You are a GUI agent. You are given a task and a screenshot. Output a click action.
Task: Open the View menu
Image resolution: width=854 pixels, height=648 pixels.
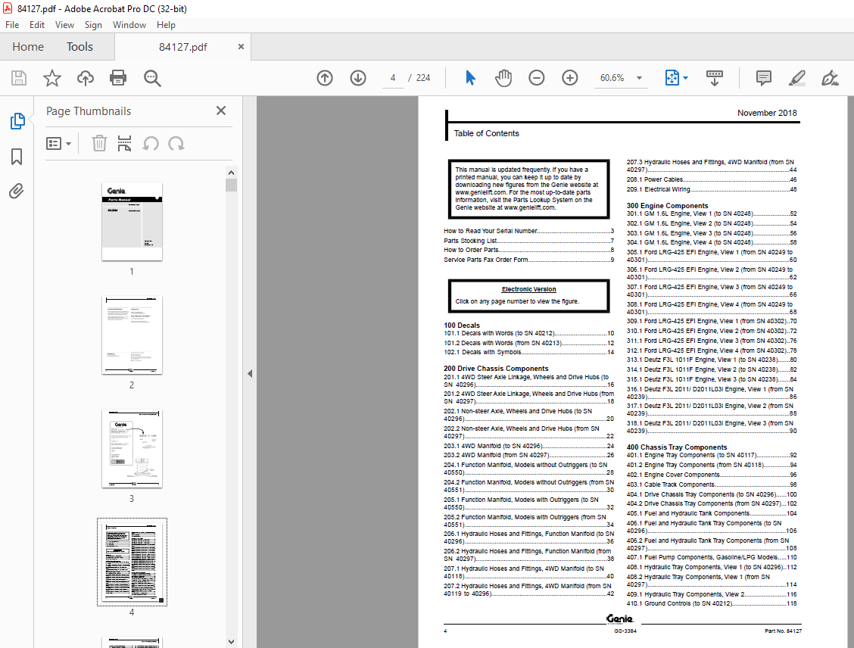(x=64, y=25)
